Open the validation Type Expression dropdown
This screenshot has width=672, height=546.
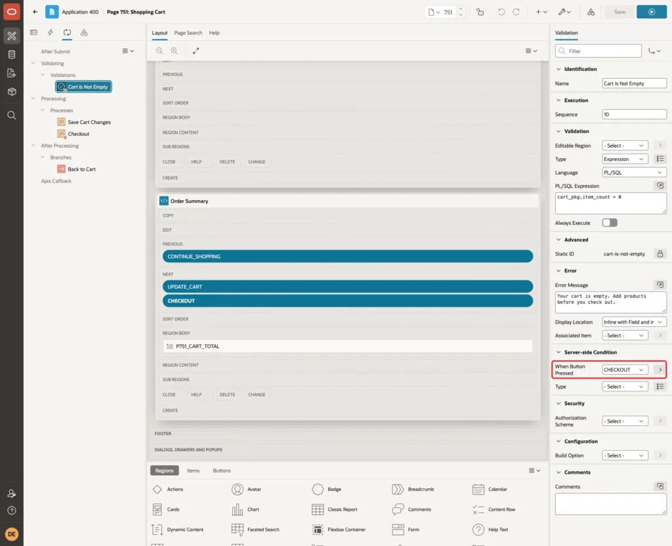[625, 159]
